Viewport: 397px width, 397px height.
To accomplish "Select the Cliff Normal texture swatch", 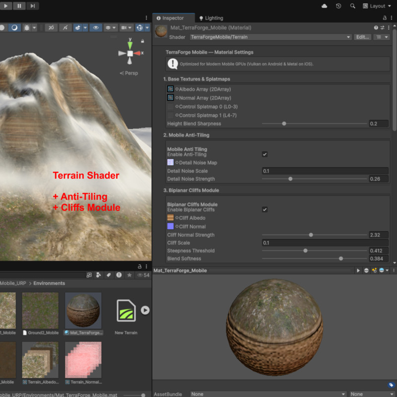I will pos(170,226).
